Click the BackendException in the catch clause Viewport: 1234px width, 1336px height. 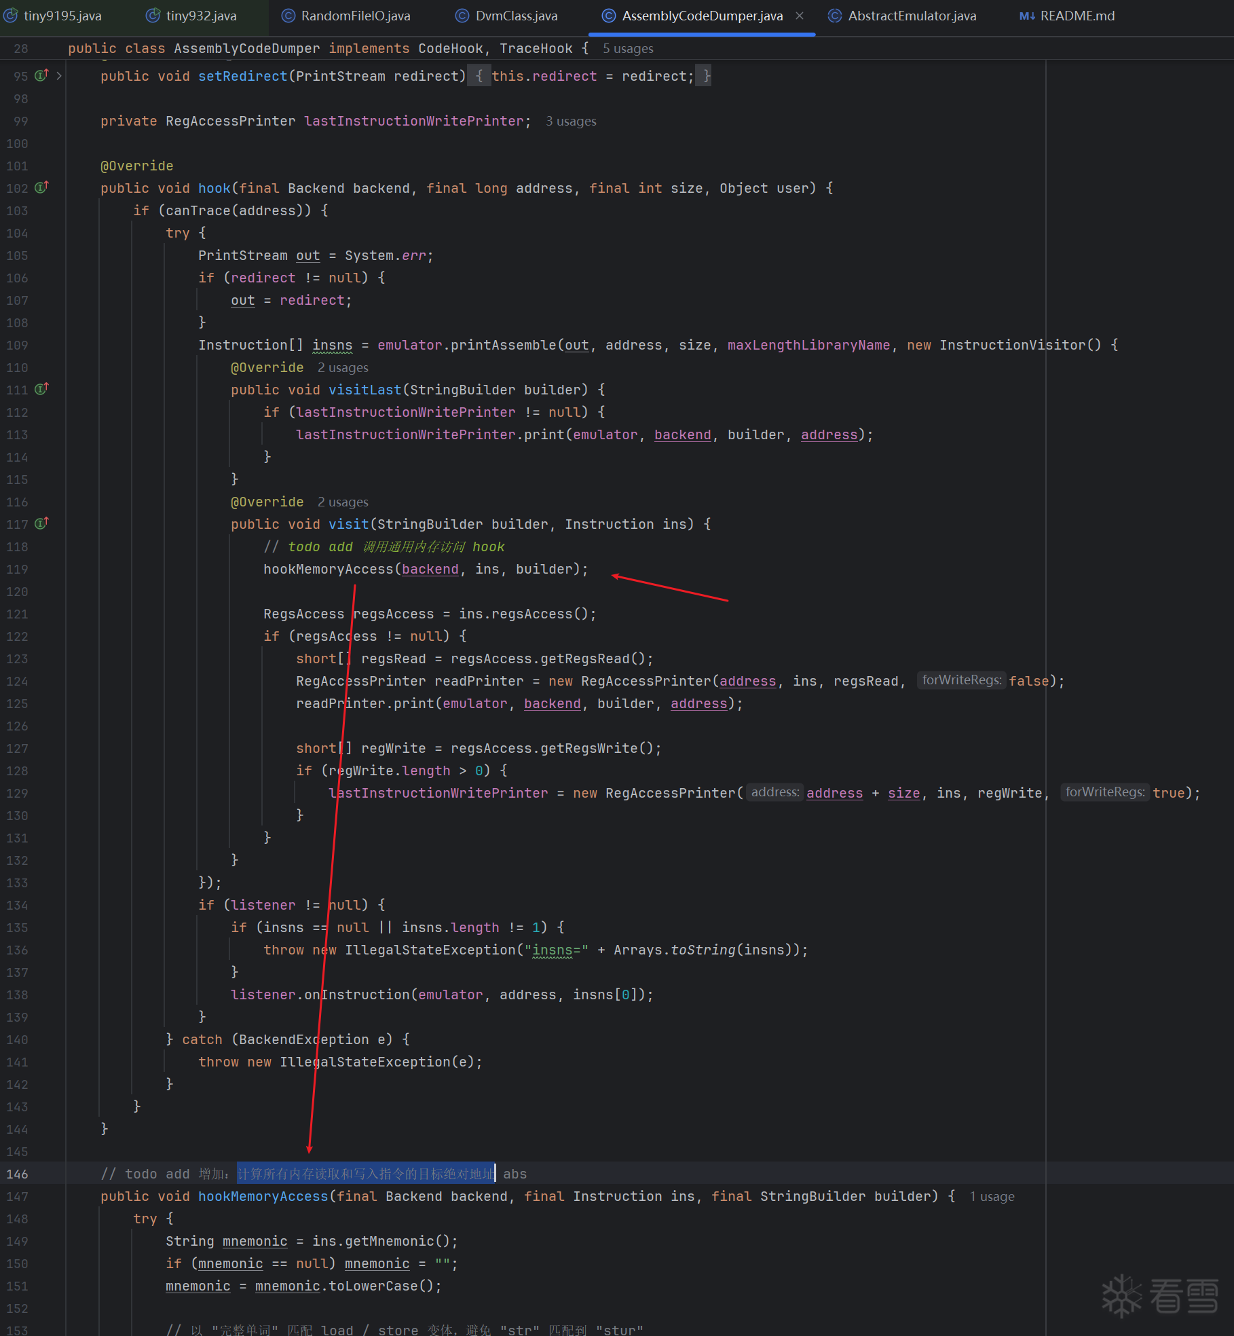point(304,1039)
